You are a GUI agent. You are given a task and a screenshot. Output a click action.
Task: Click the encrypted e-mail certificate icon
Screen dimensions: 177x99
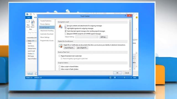[61, 26]
